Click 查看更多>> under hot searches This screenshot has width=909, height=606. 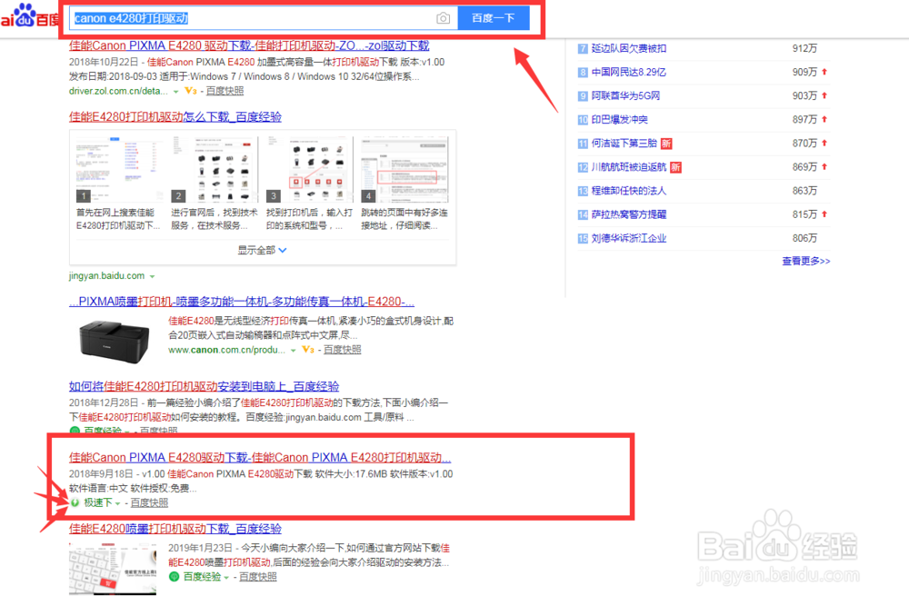click(x=805, y=262)
